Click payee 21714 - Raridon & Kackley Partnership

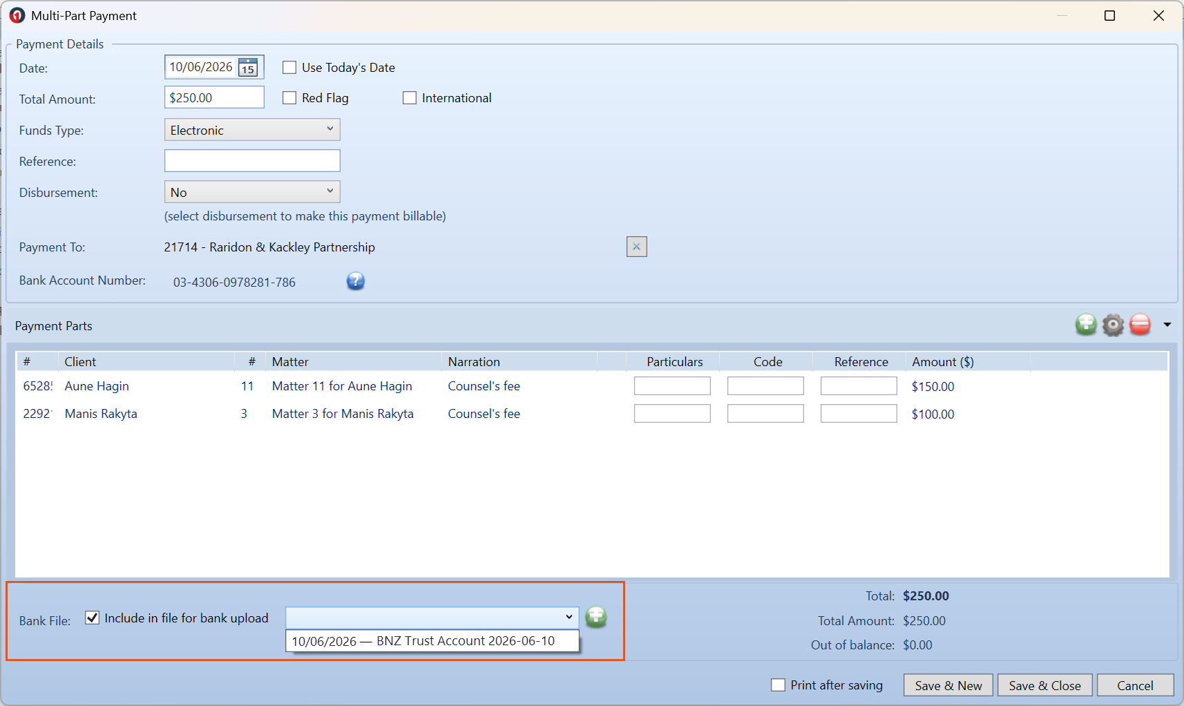[x=269, y=247]
